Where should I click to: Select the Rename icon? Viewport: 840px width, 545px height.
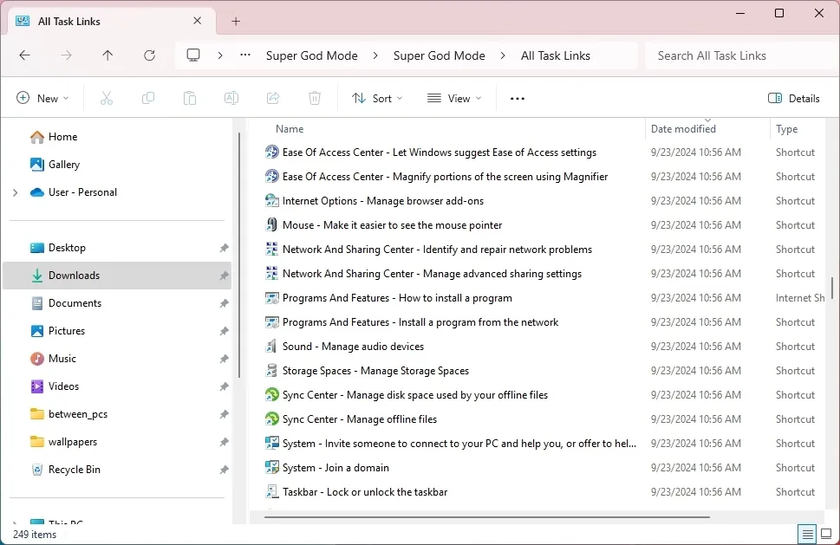[x=231, y=98]
